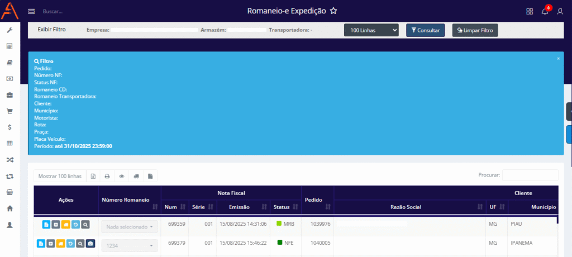Image resolution: width=572 pixels, height=257 pixels.
Task: Sort table by Razão Social column
Action: click(x=409, y=207)
